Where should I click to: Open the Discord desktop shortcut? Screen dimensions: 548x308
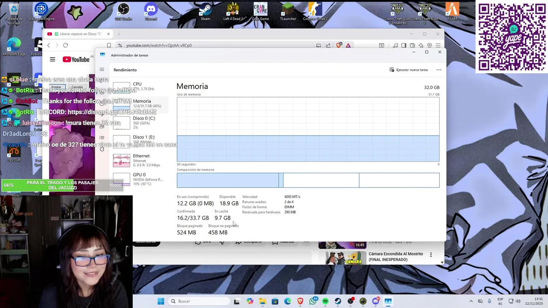coord(151,12)
